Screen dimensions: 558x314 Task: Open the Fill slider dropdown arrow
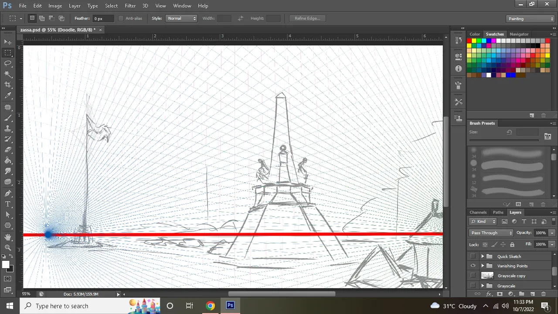pyautogui.click(x=552, y=244)
